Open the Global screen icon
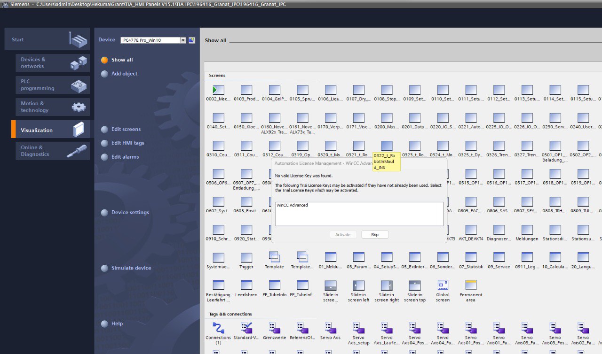The width and height of the screenshot is (602, 354). (x=443, y=285)
